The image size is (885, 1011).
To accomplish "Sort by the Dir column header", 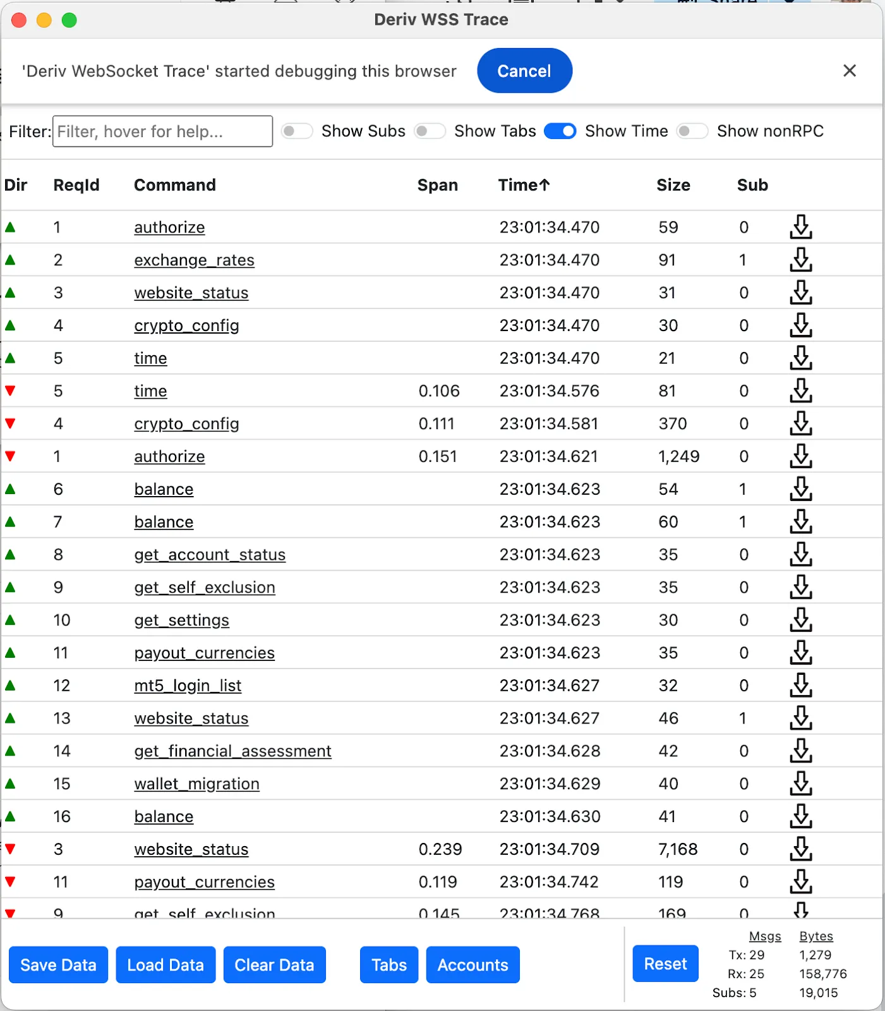I will (16, 185).
